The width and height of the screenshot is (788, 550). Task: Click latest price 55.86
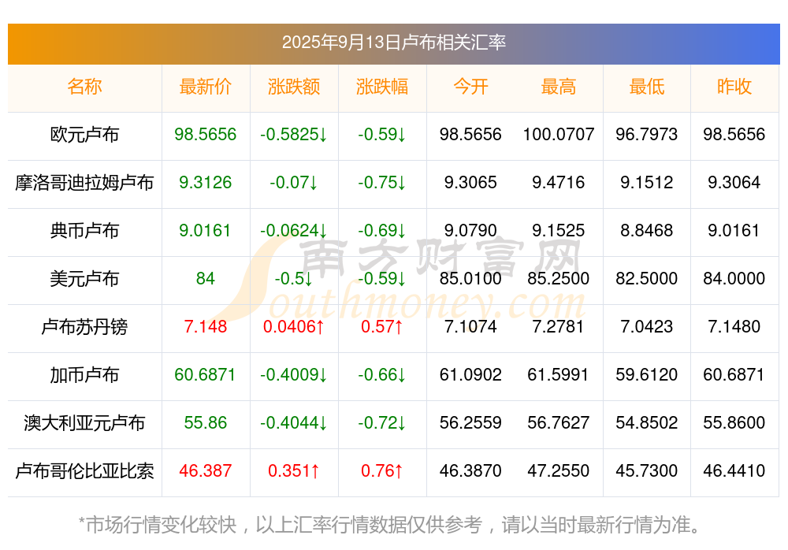click(205, 423)
